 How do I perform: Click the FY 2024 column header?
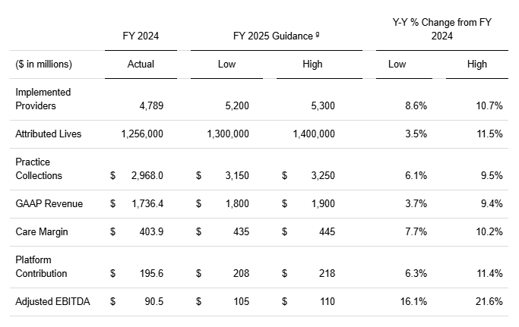[141, 36]
